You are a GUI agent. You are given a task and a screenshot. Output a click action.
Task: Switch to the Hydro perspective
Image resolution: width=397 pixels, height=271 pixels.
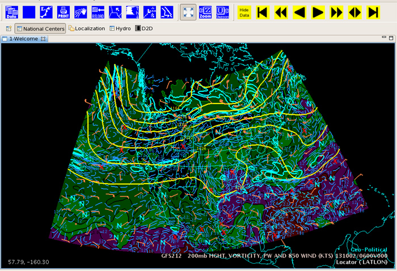(120, 28)
